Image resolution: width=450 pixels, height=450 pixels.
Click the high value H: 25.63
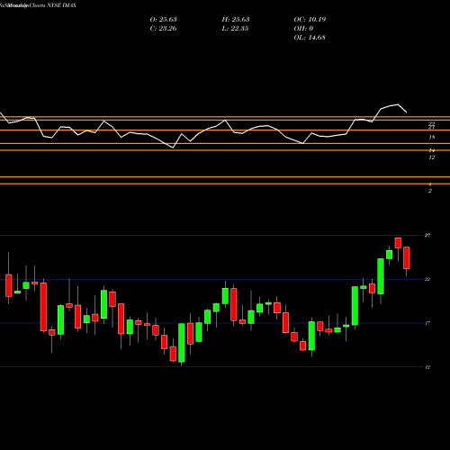236,20
